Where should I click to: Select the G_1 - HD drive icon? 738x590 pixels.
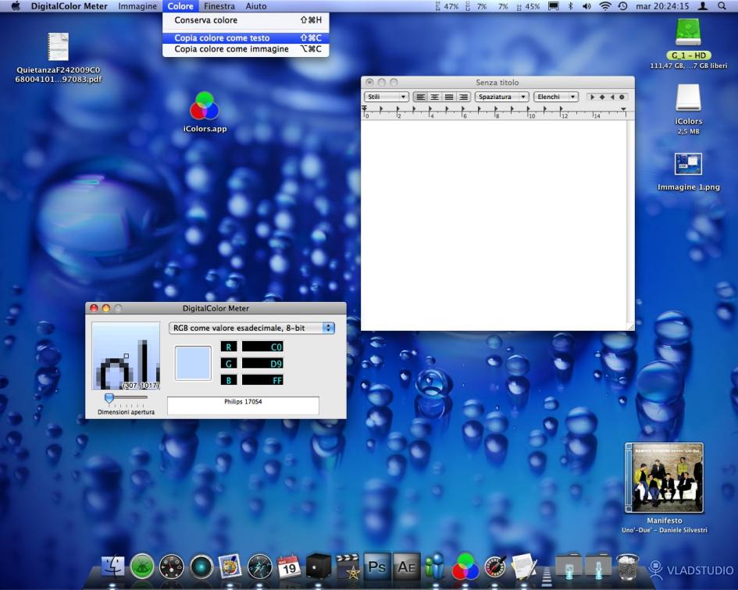pos(688,32)
